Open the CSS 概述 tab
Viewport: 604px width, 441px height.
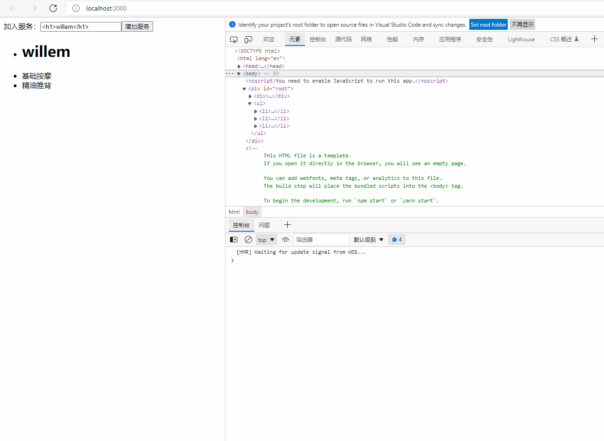click(x=564, y=39)
